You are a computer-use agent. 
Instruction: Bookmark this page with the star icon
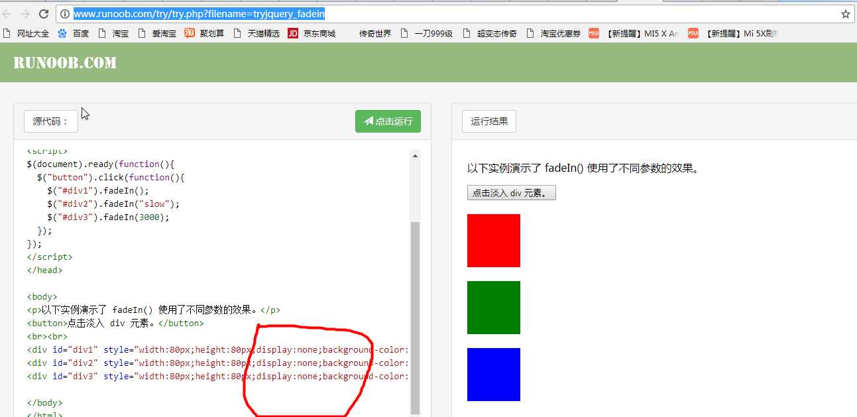(846, 14)
